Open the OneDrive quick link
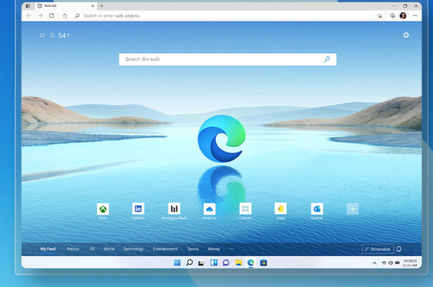The width and height of the screenshot is (433, 287). [209, 211]
